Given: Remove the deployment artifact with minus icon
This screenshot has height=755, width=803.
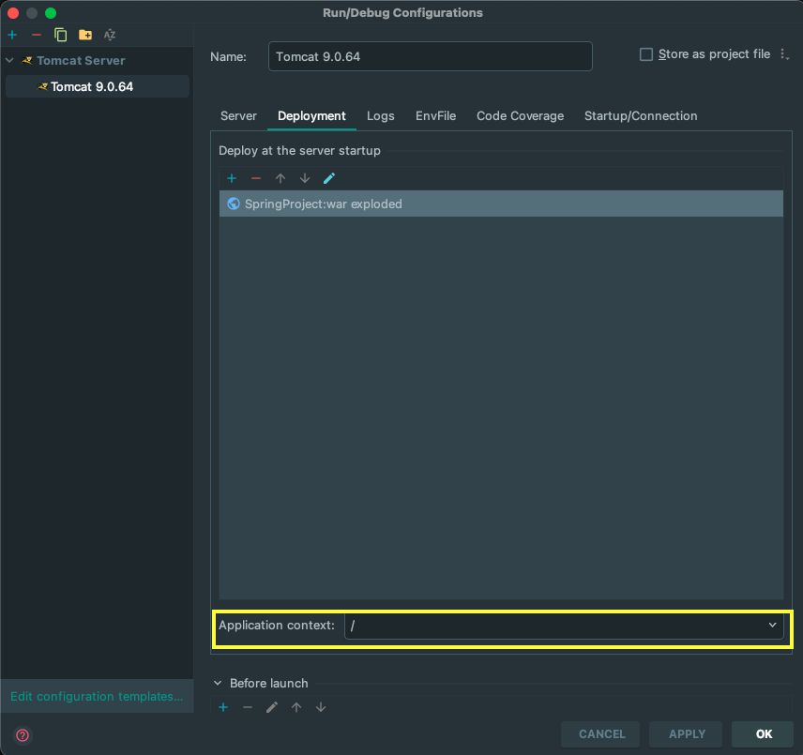Looking at the screenshot, I should tap(256, 178).
